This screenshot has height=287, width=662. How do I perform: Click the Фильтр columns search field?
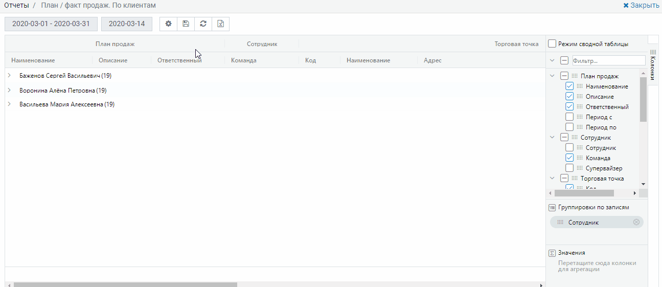608,60
